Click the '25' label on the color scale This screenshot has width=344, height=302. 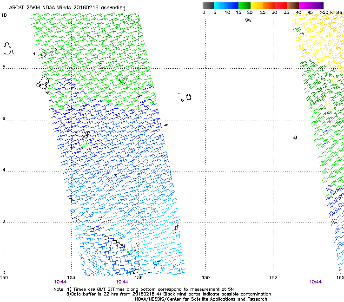[x=263, y=13]
